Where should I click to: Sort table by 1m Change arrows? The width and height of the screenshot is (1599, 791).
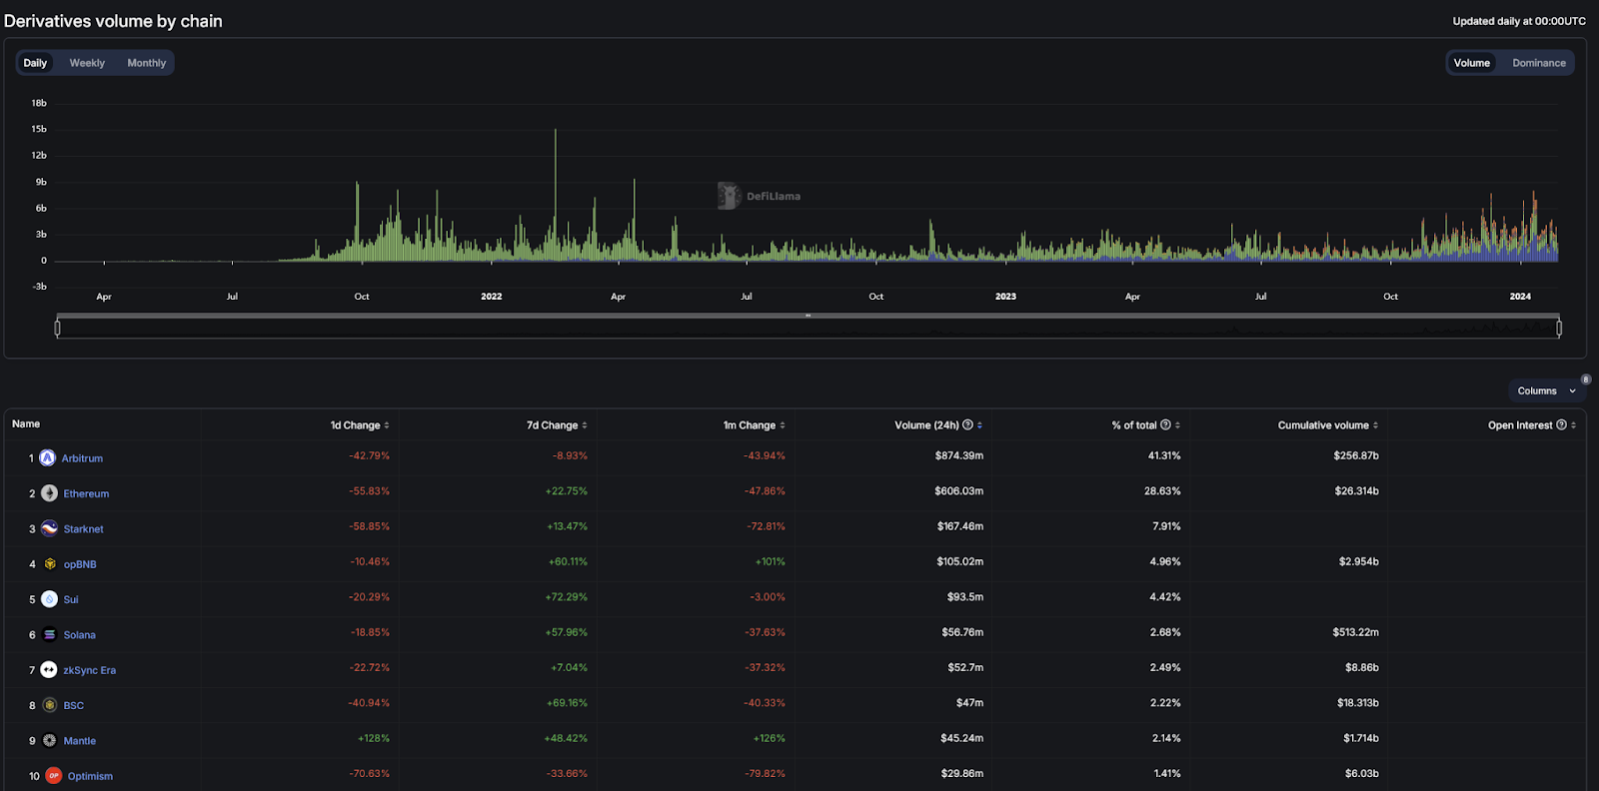click(783, 425)
